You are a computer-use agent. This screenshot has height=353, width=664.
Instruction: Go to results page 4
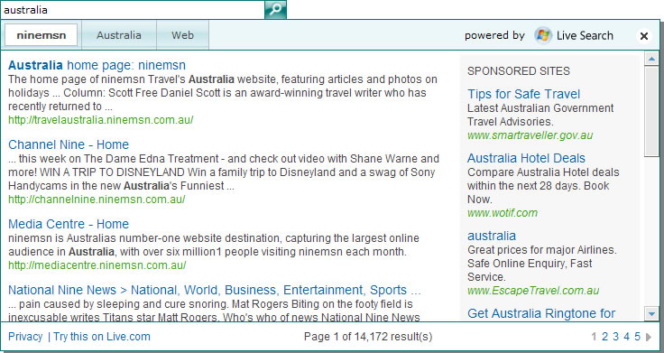pyautogui.click(x=627, y=337)
